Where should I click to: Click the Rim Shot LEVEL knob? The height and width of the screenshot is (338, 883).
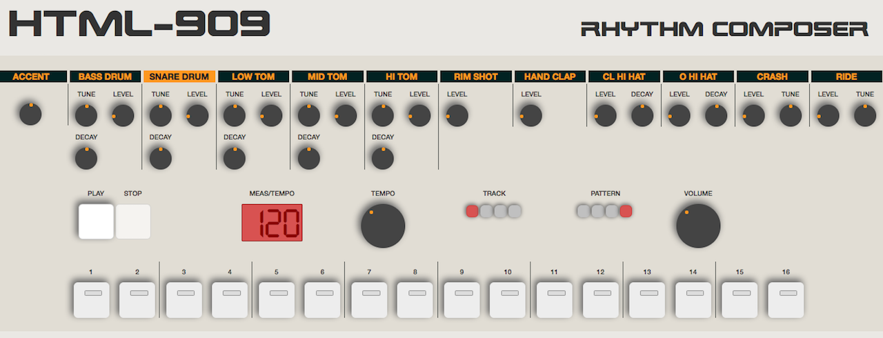pyautogui.click(x=457, y=115)
